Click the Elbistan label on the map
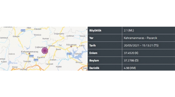The image size is (175, 97). tap(38, 29)
